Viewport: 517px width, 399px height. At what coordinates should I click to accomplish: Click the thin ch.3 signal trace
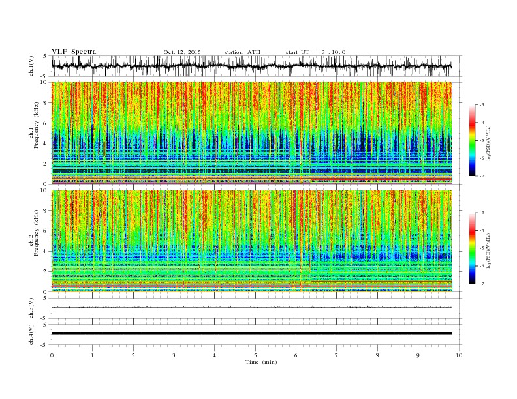[251, 307]
